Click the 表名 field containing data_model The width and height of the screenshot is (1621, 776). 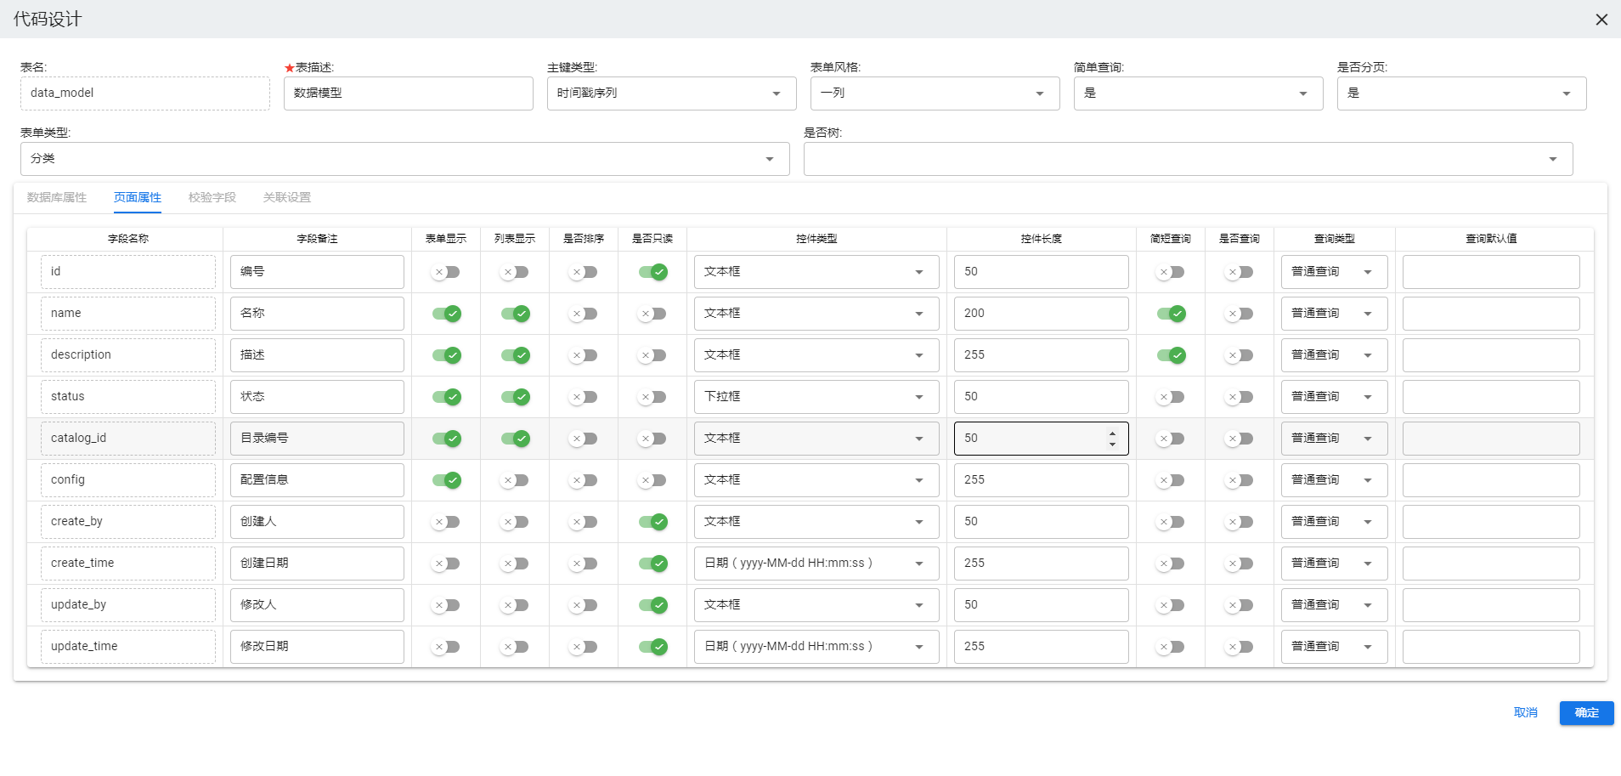pyautogui.click(x=145, y=93)
